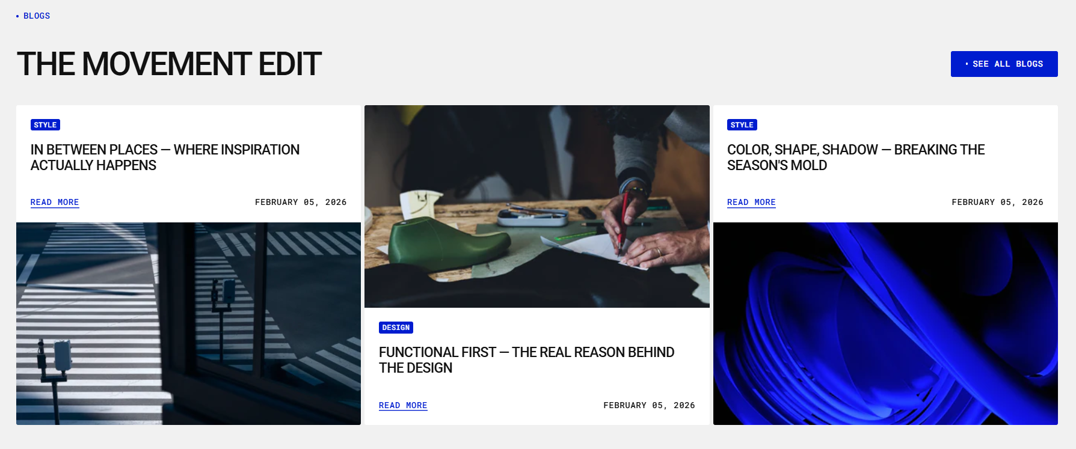
Task: Follow Read More under Color, Shape, Shadow
Action: (751, 203)
